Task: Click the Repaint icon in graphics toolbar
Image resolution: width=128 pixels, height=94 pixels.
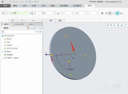Action: (118, 25)
